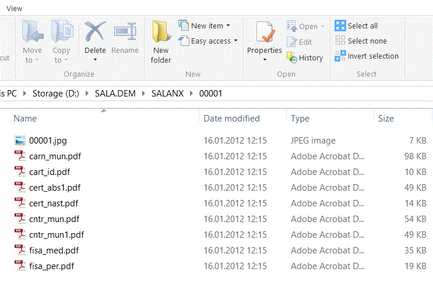The height and width of the screenshot is (286, 433).
Task: Expand the chevron after SALANX breadcrumb
Action: pyautogui.click(x=191, y=94)
